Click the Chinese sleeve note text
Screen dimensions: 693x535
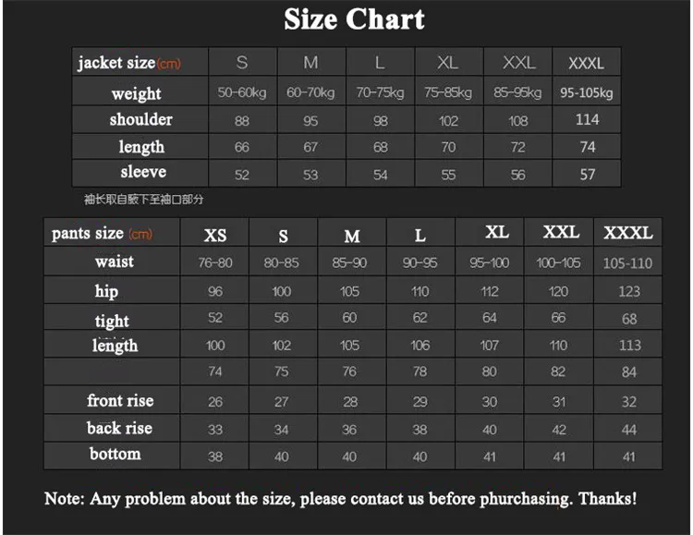click(143, 200)
